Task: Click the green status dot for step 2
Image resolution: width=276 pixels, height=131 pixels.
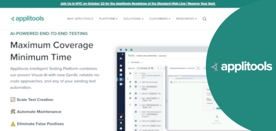Action: pos(130,82)
